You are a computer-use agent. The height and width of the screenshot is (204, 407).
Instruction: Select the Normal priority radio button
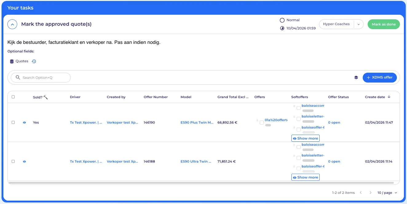pos(282,20)
